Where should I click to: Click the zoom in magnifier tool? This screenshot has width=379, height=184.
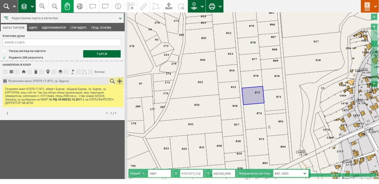coord(42,6)
